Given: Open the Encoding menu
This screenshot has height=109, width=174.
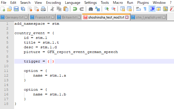Looking at the screenshot, I should click(53, 3).
